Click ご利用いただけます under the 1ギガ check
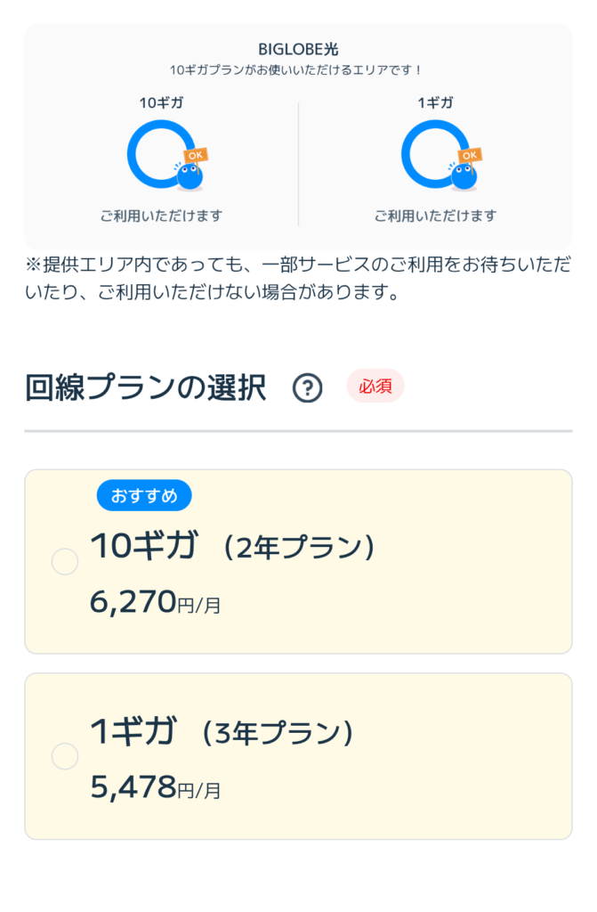The height and width of the screenshot is (912, 597). coord(436,215)
